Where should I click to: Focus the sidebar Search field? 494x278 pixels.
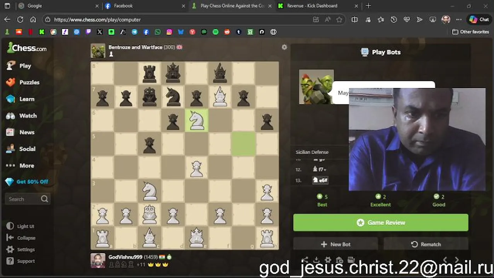[x=27, y=199]
